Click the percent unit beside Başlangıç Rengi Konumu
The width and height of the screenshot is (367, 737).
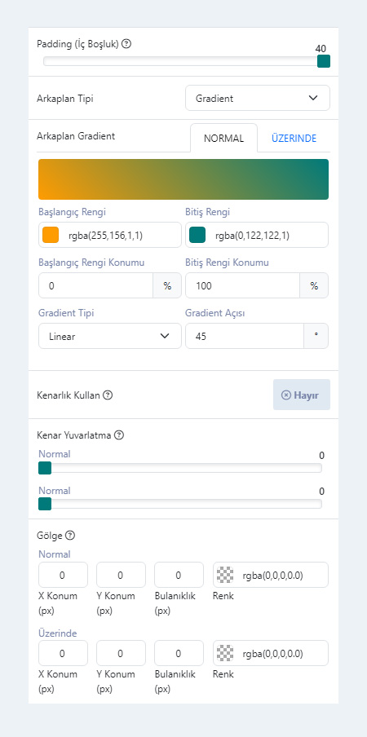[167, 286]
